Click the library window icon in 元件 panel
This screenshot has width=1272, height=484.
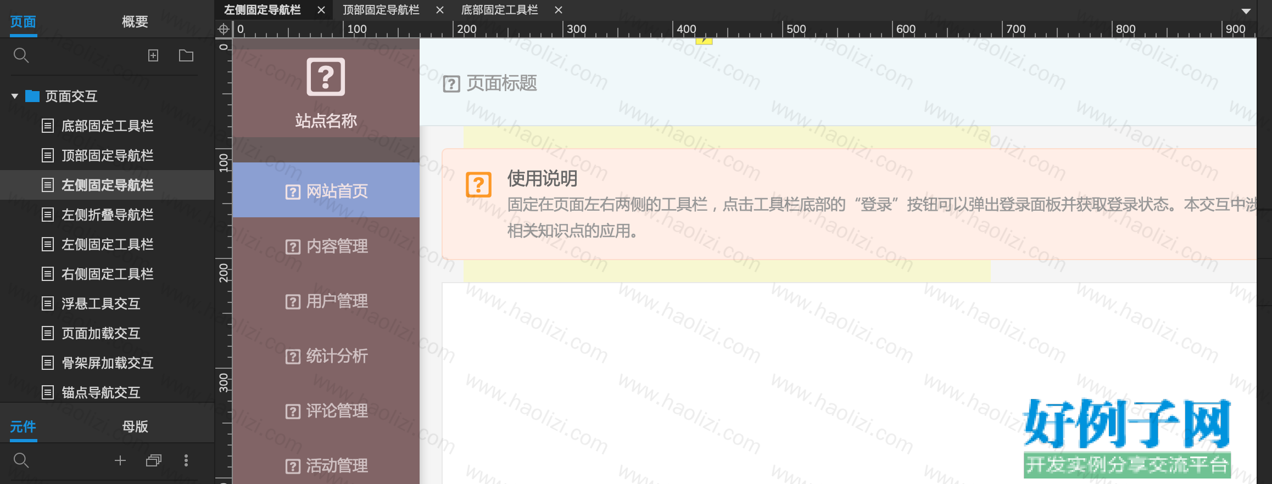tap(154, 460)
